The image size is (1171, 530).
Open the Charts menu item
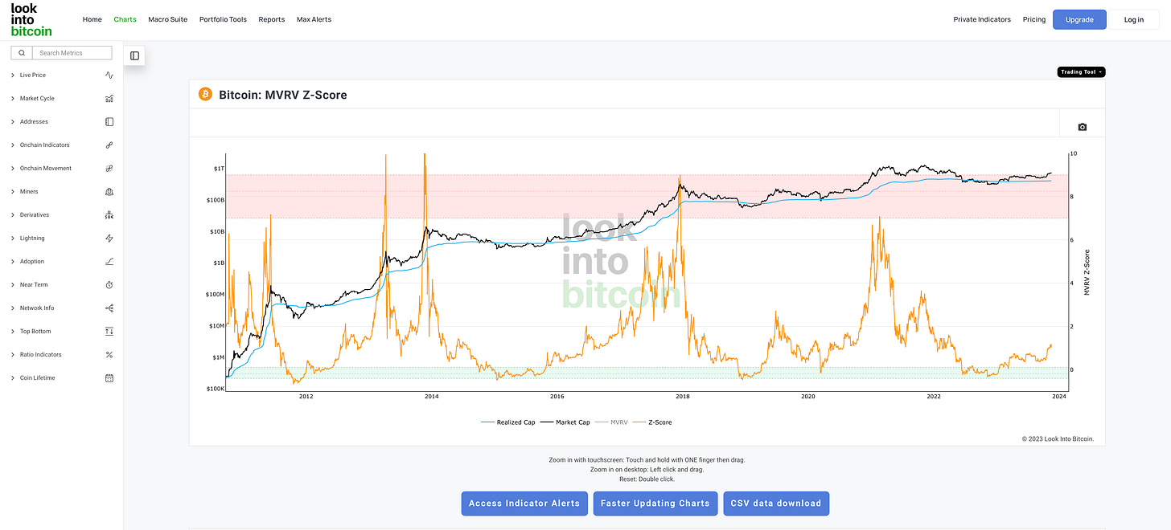click(x=125, y=19)
